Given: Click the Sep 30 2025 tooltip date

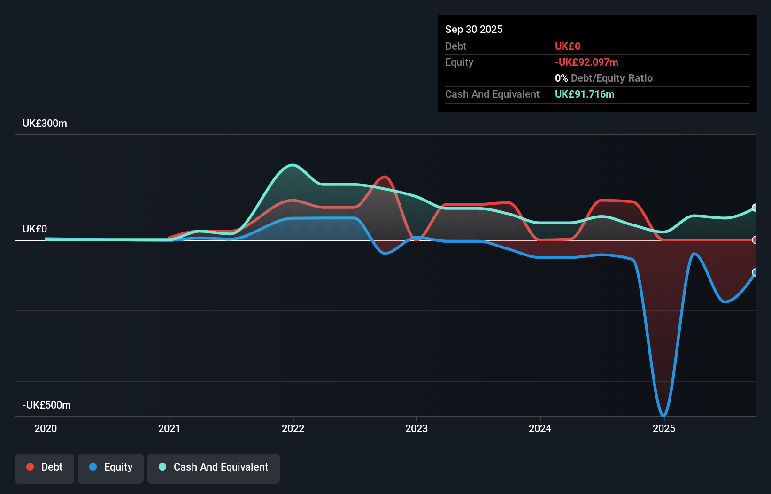Looking at the screenshot, I should 474,29.
